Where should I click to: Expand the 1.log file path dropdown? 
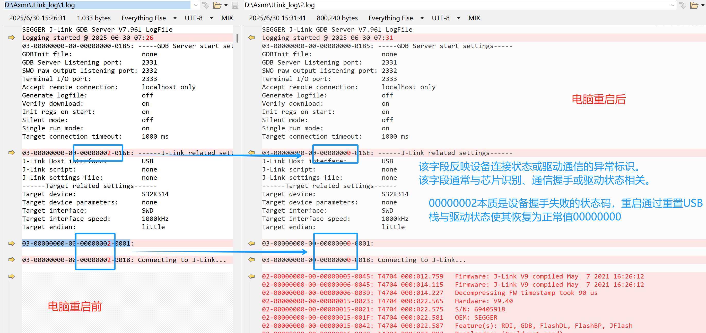pos(195,5)
